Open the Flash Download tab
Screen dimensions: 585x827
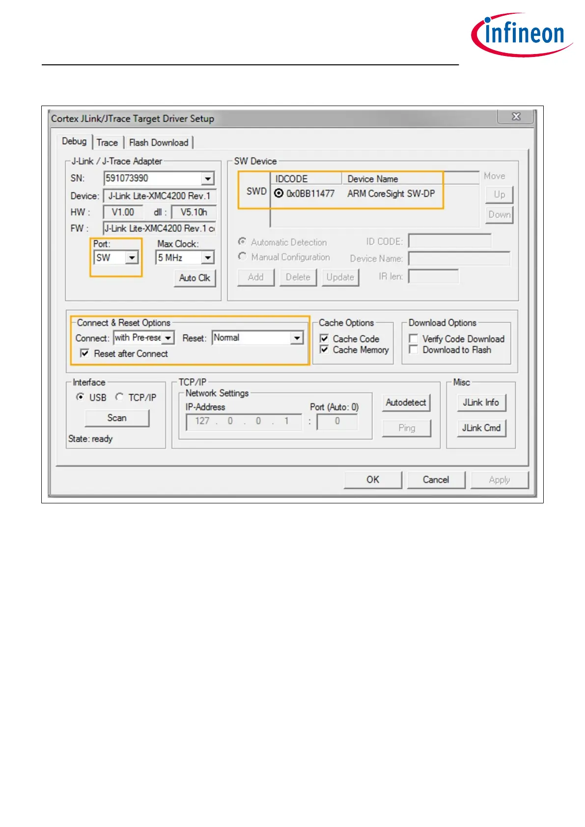tap(159, 142)
